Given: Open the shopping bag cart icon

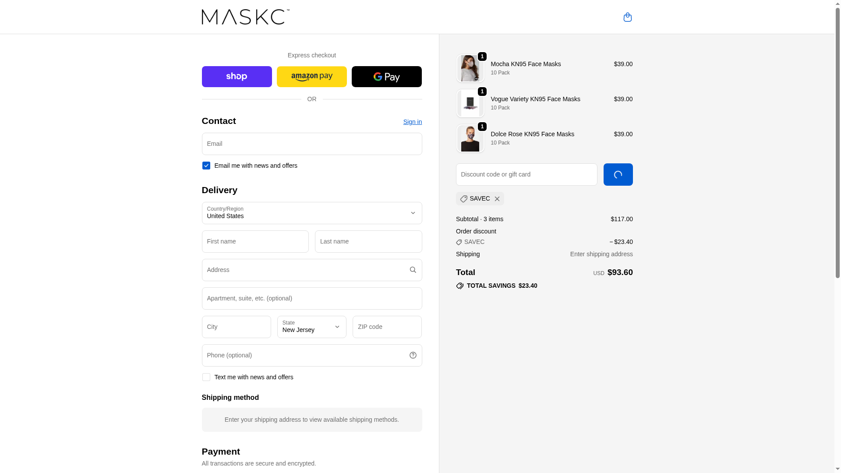Looking at the screenshot, I should 627,17.
